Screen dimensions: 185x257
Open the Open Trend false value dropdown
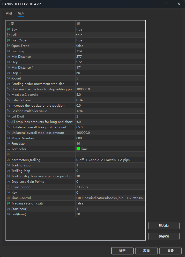tap(110, 46)
